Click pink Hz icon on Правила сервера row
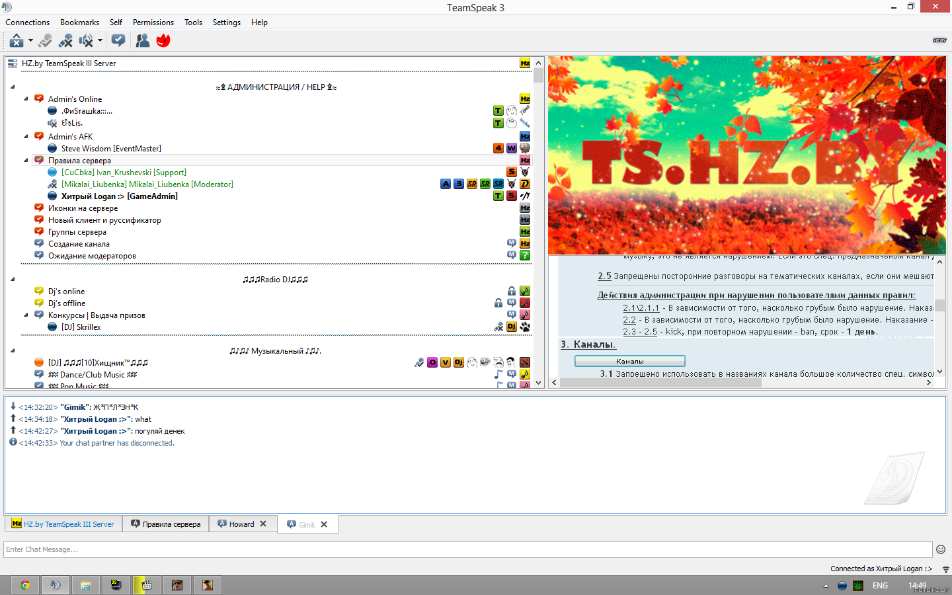 [x=525, y=161]
